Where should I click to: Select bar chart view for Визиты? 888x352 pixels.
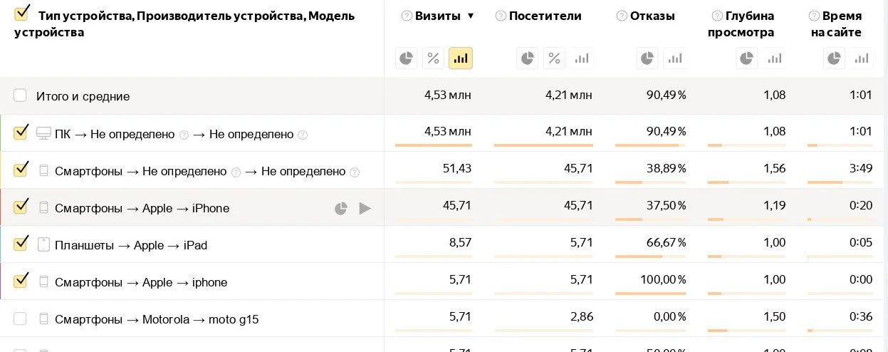tap(461, 58)
